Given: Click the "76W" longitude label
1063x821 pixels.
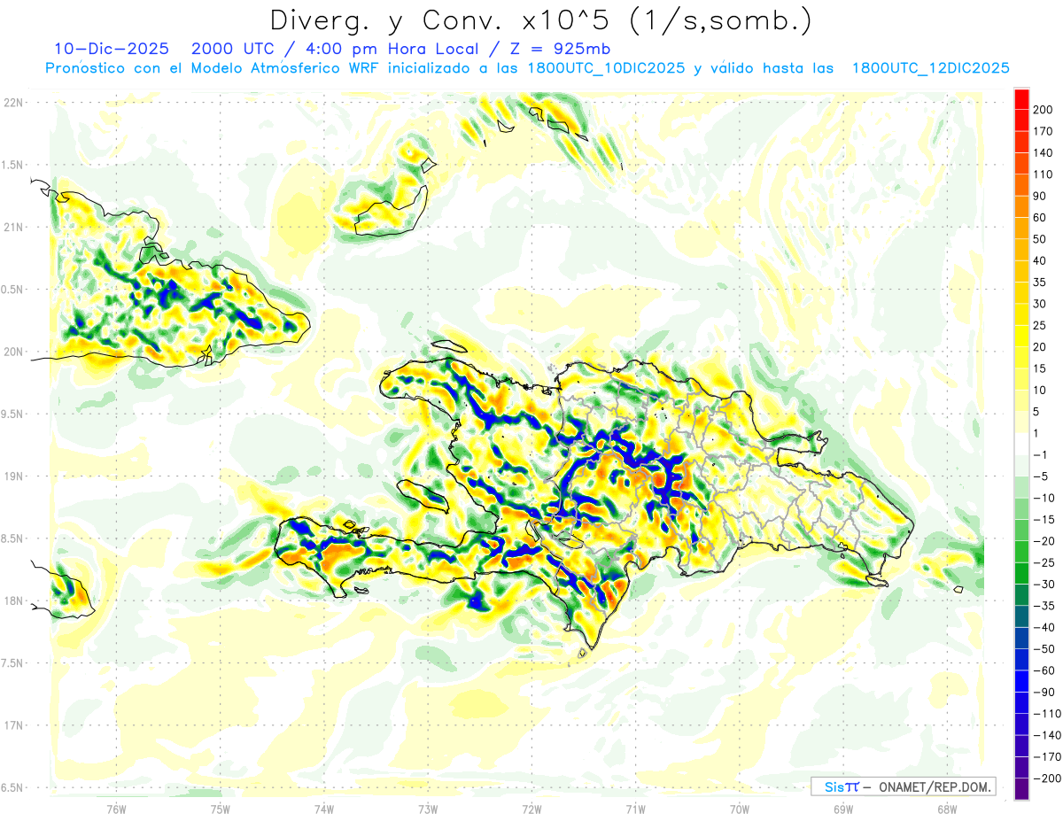Looking at the screenshot, I should click(x=116, y=809).
